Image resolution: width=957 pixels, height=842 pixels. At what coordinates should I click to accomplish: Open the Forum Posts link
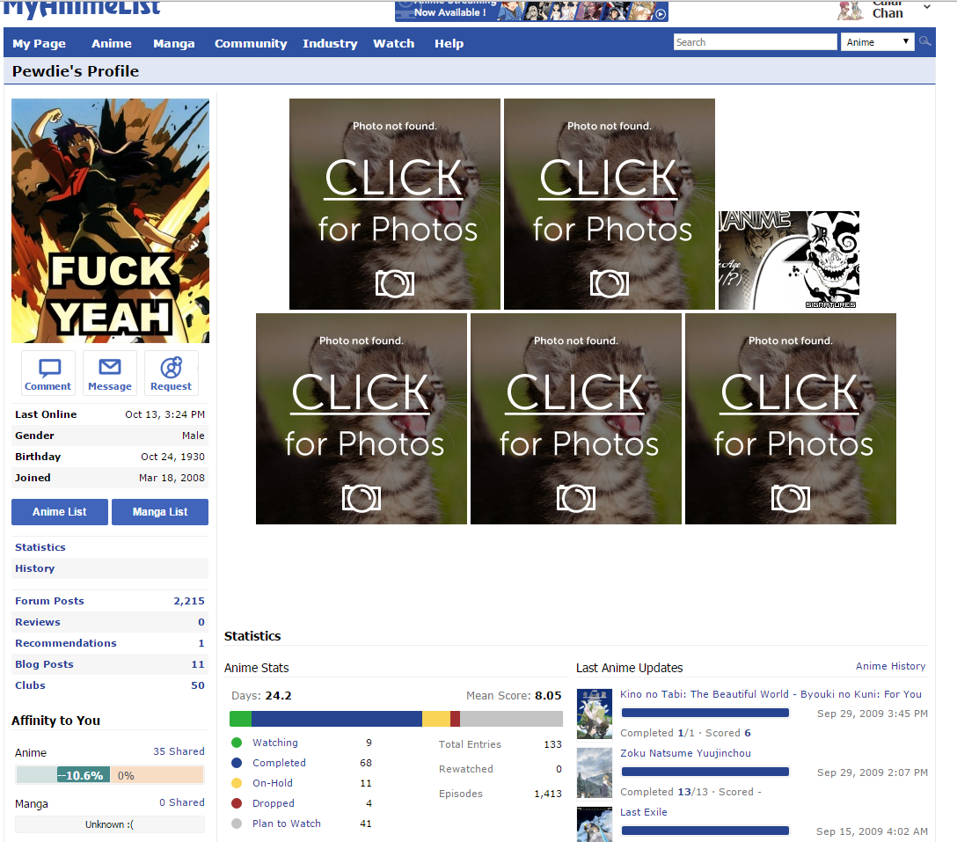click(x=49, y=601)
